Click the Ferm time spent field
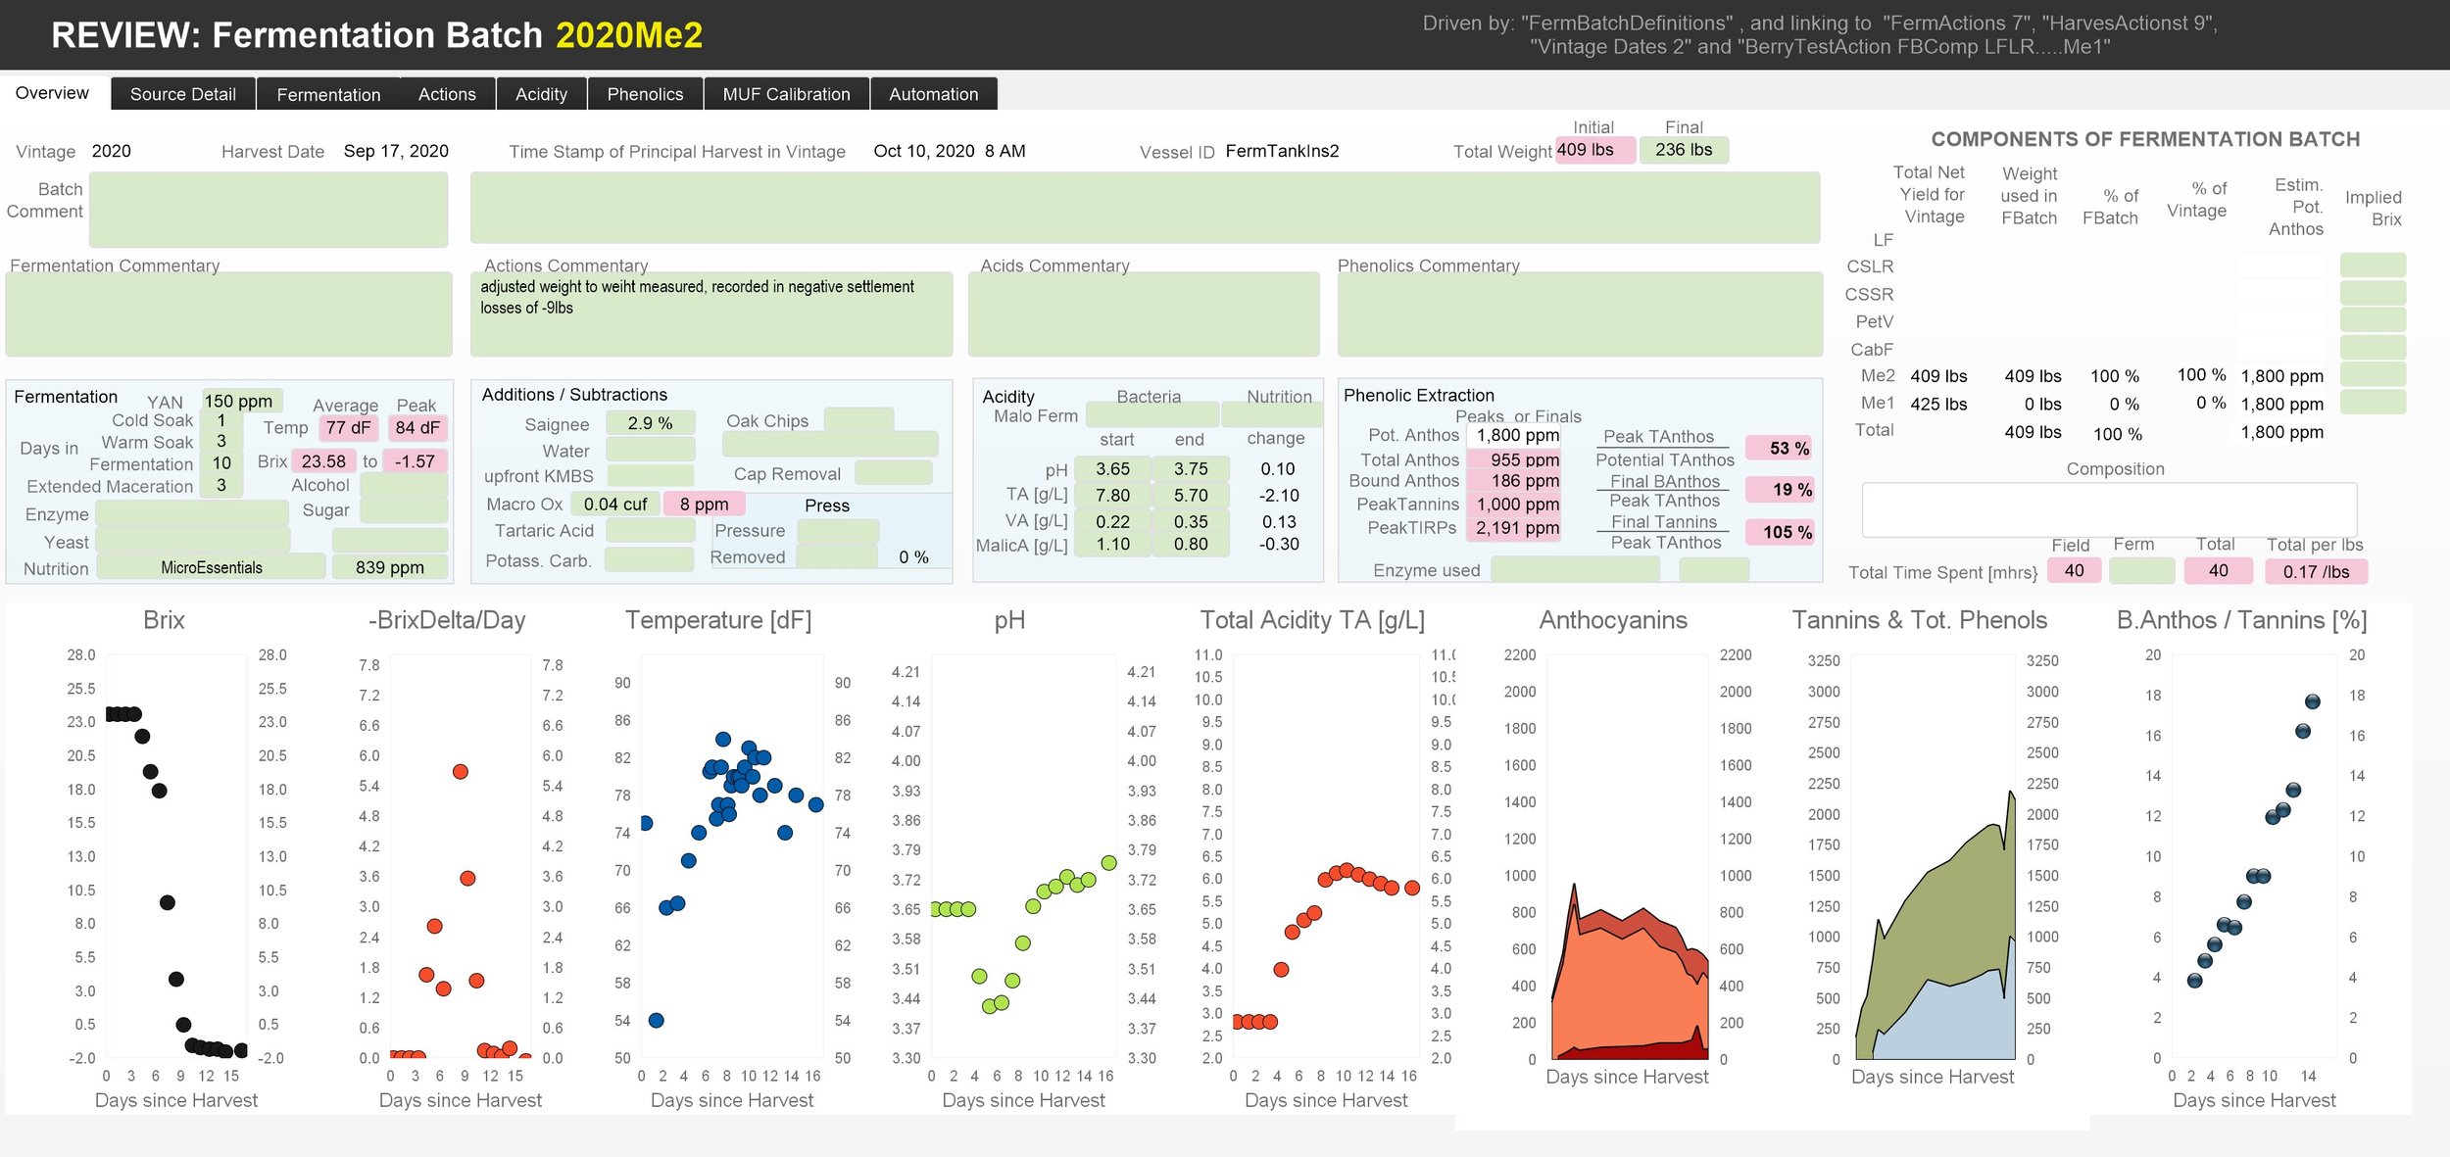2450x1157 pixels. pos(2141,571)
